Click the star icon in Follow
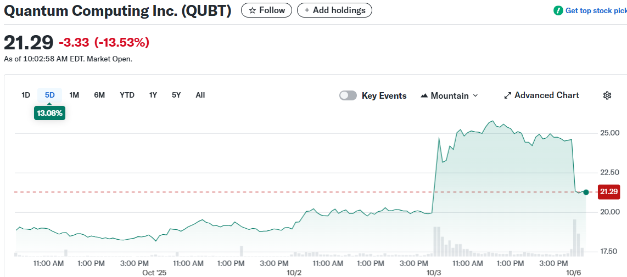 (253, 10)
